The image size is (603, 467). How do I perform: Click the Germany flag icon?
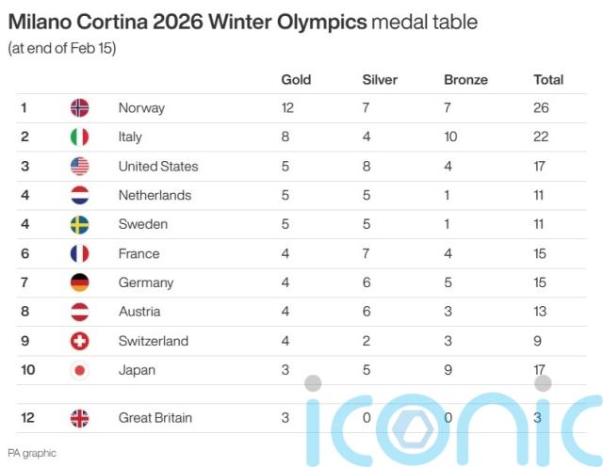[79, 283]
